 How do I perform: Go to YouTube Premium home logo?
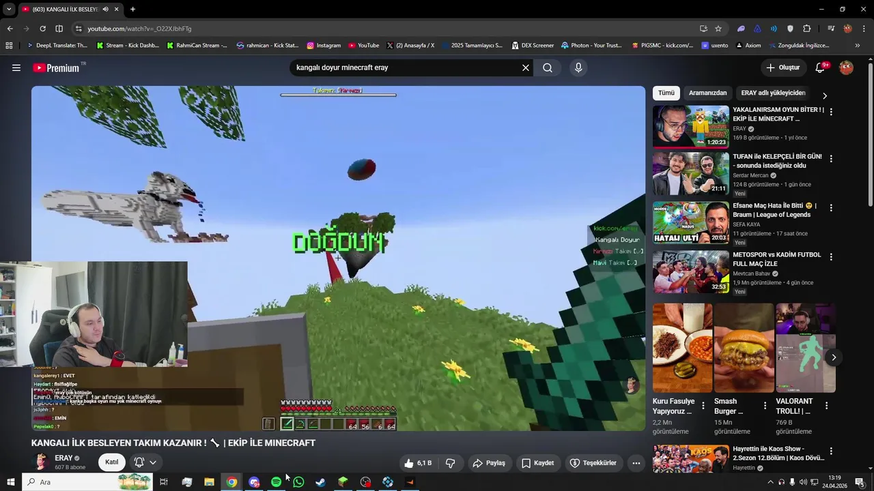(56, 68)
